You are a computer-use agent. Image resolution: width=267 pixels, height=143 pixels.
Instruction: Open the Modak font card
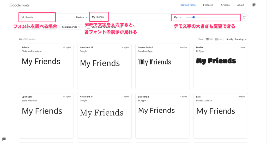(220, 66)
